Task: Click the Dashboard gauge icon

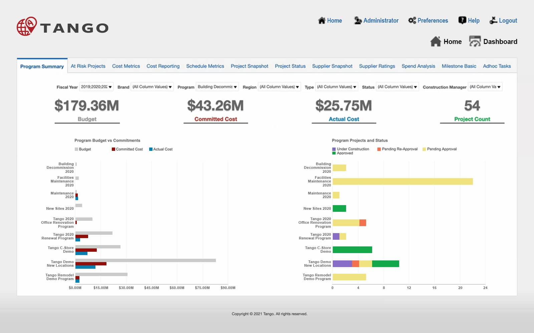Action: pyautogui.click(x=475, y=42)
